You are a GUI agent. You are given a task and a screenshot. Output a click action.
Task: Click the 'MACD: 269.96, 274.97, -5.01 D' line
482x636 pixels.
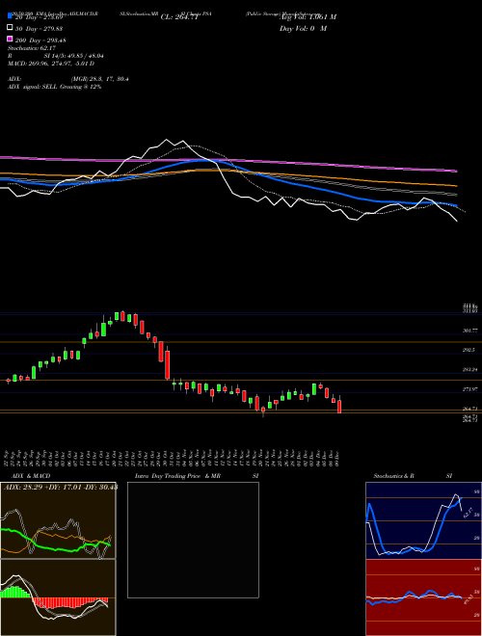coord(51,64)
